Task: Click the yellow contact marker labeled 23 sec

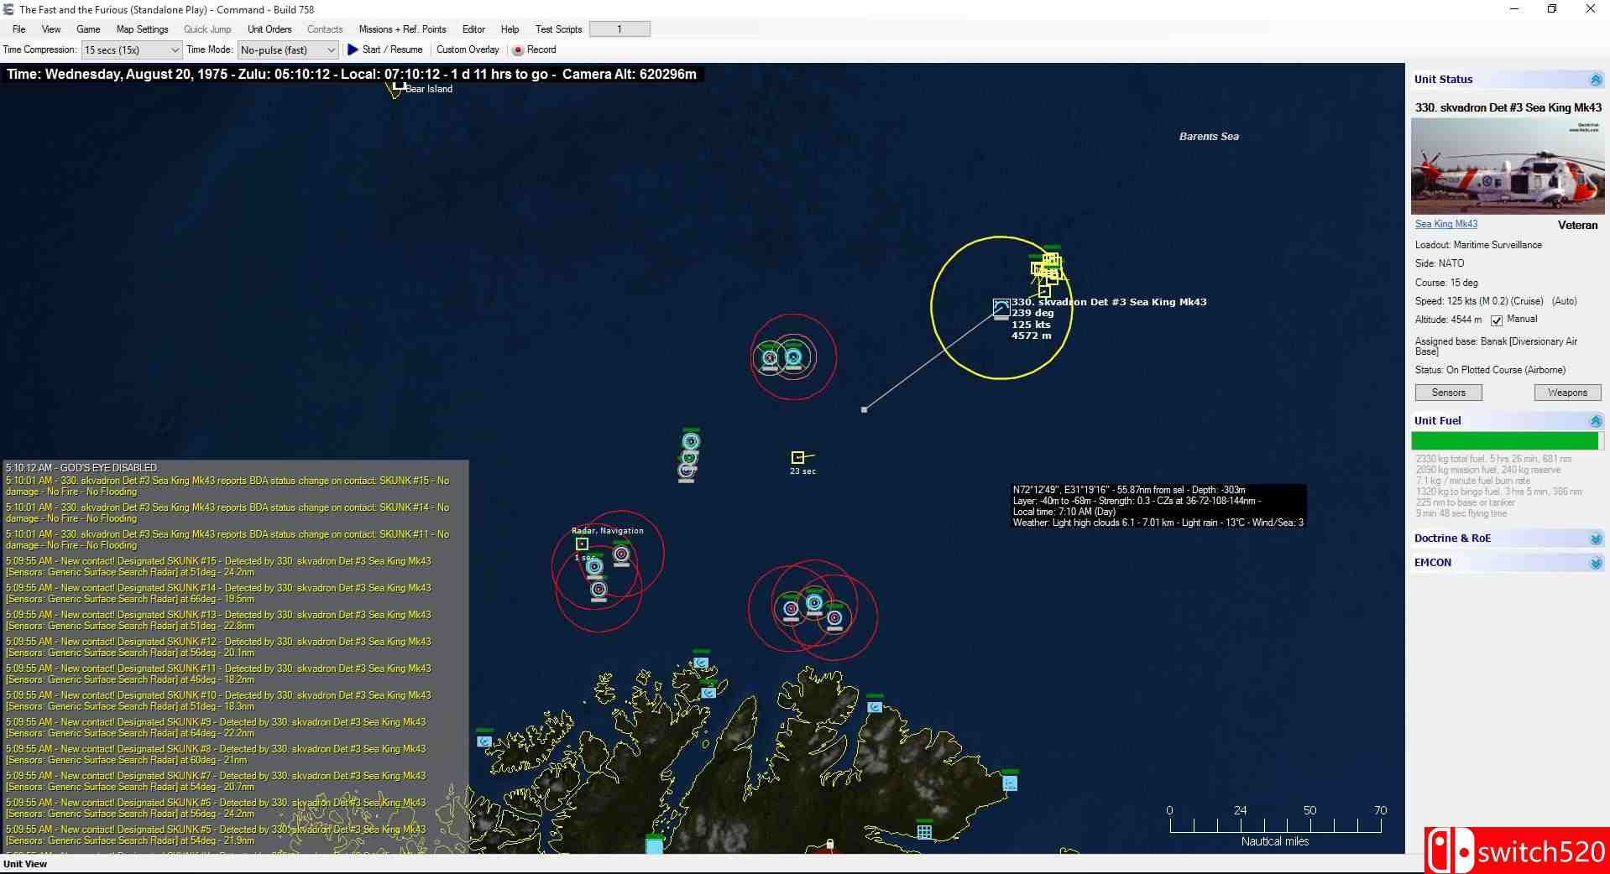Action: click(x=797, y=457)
